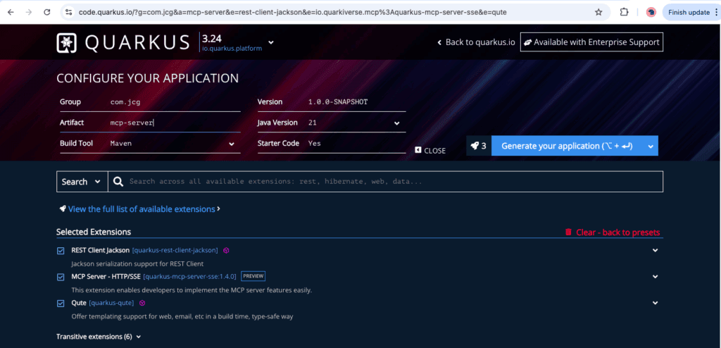Viewport: 721px width, 348px height.
Task: Click the browser forward arrow
Action: [29, 13]
